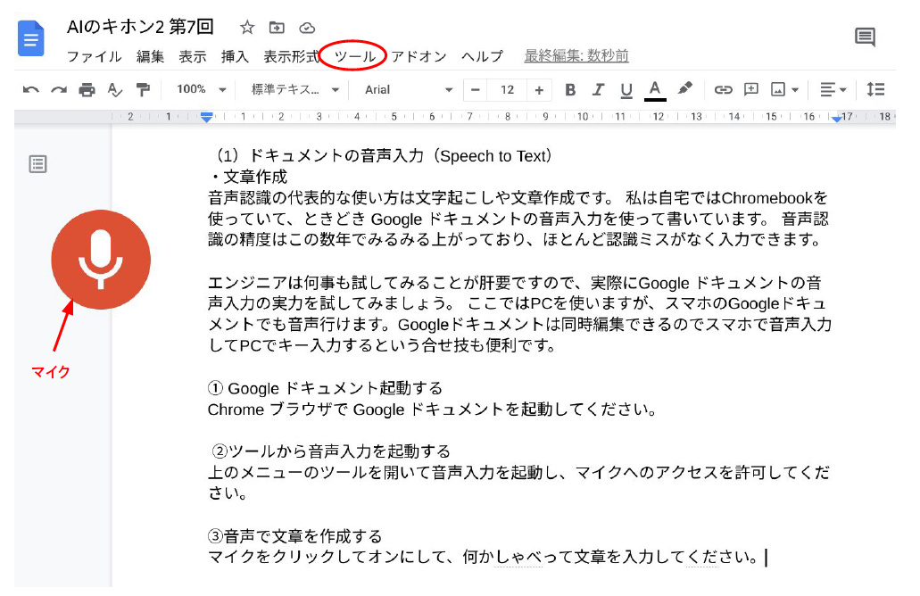Insert a link
The image size is (920, 596).
pos(723,90)
